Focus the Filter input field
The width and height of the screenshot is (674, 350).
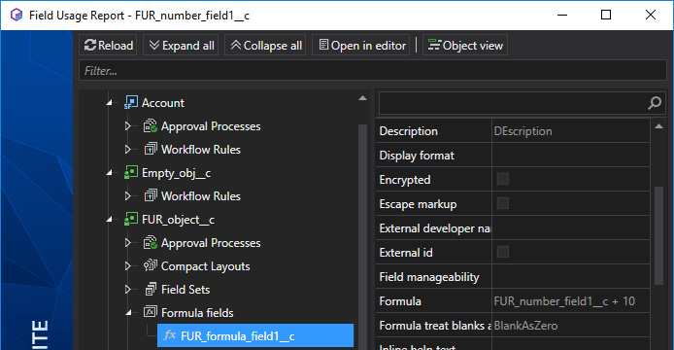pyautogui.click(x=373, y=71)
